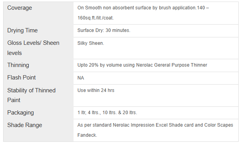Viewport: 241px width, 143px height.
Task: Click Nerolac General Purpose Thinner text
Action: [x=172, y=65]
